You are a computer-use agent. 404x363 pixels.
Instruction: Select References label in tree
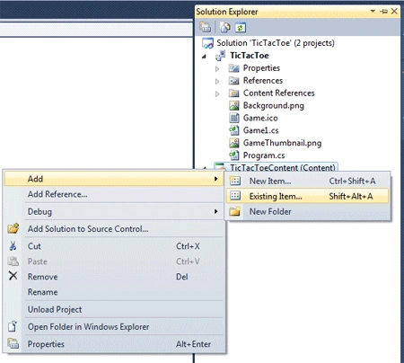pyautogui.click(x=263, y=81)
